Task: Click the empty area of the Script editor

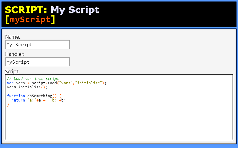Action: pos(119,123)
